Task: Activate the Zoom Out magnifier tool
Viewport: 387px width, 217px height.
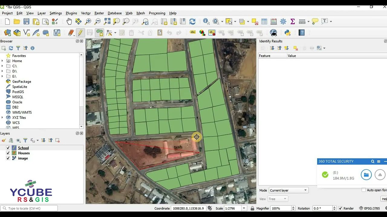Action: [x=97, y=21]
